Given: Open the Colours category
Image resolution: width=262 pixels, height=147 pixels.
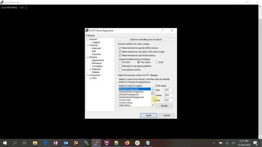Looking at the screenshot, I should (95, 72).
